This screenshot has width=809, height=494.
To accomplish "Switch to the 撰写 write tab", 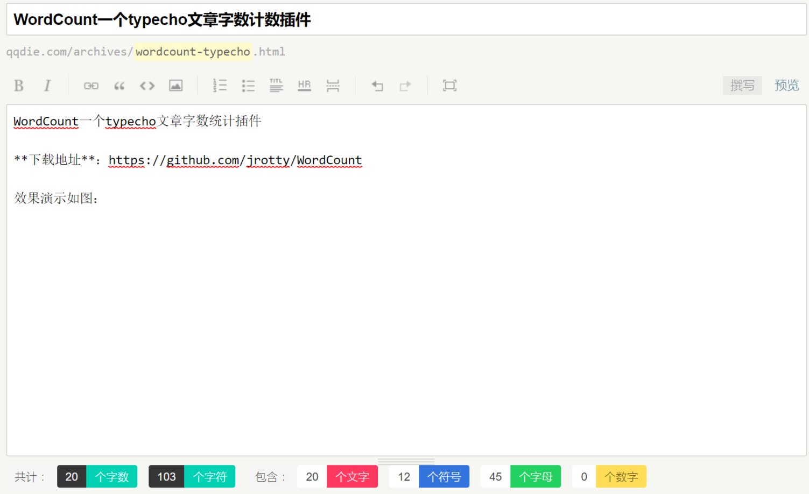I will click(x=742, y=85).
